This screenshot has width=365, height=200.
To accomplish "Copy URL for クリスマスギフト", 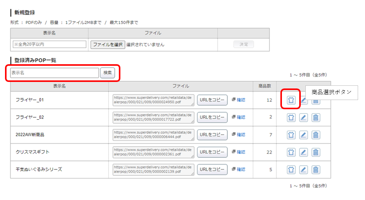I will (x=212, y=152).
